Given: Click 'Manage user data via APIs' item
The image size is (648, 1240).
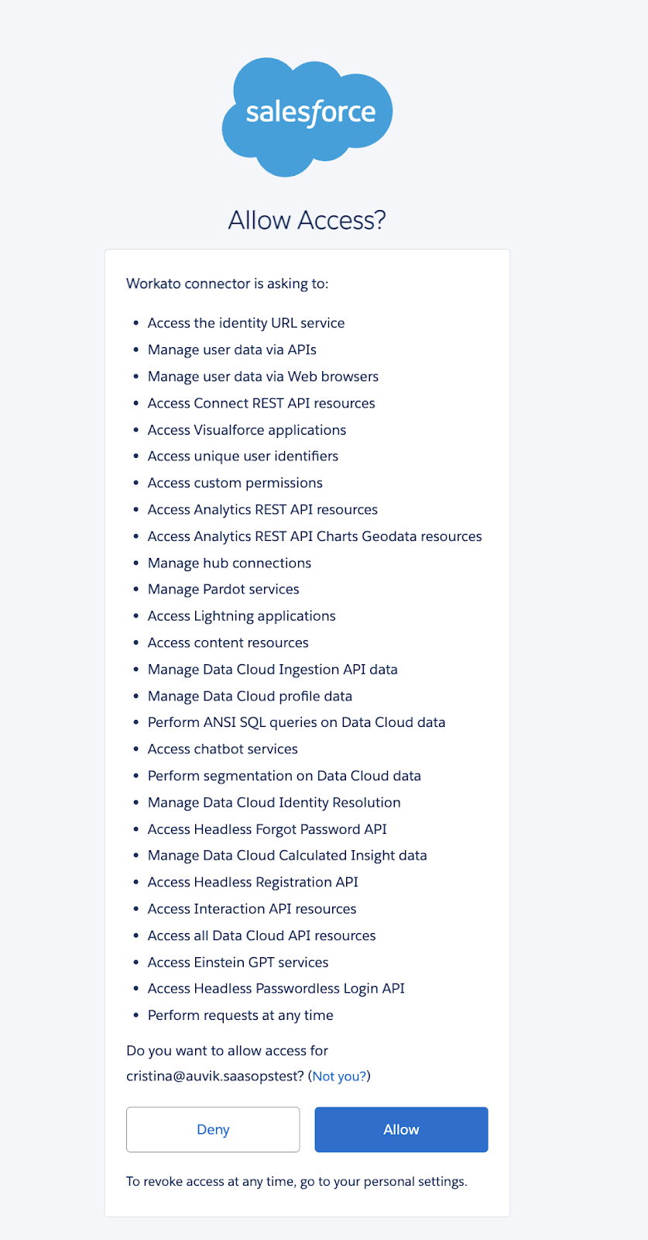Looking at the screenshot, I should (x=232, y=350).
